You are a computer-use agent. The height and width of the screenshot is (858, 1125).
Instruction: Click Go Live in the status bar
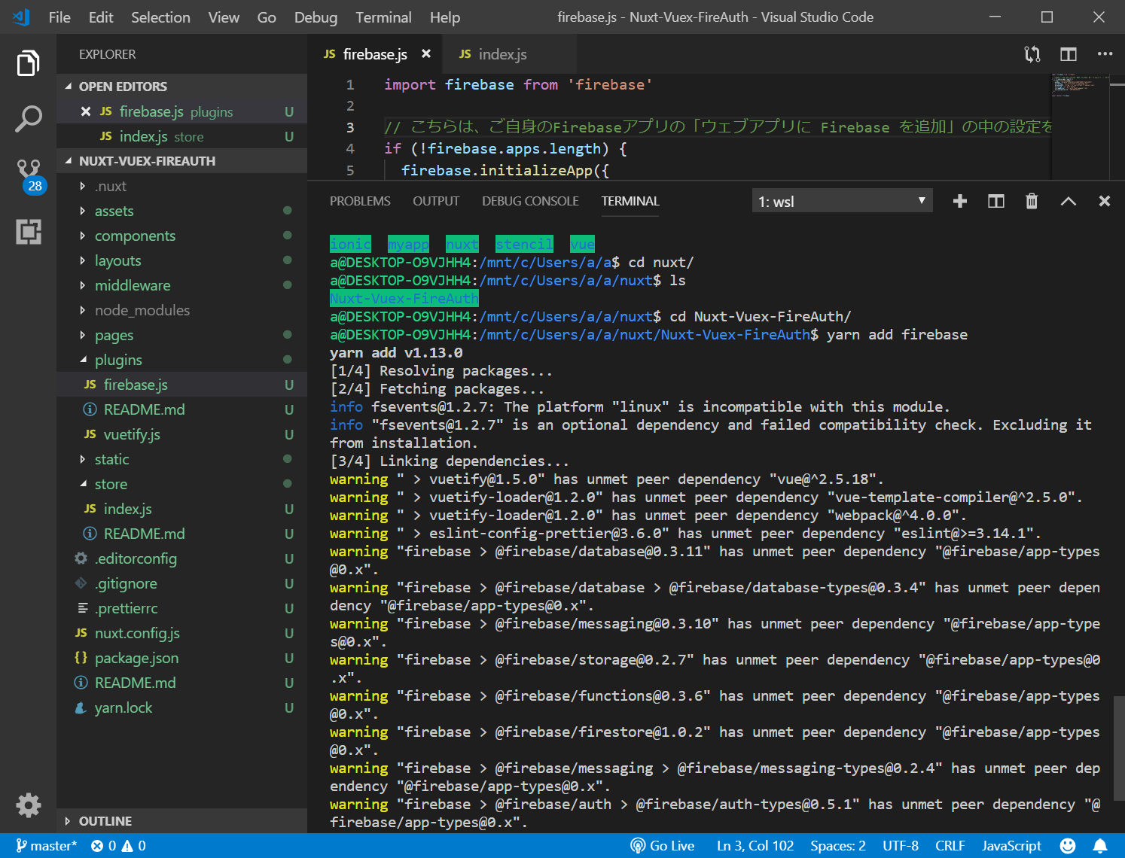click(x=663, y=846)
